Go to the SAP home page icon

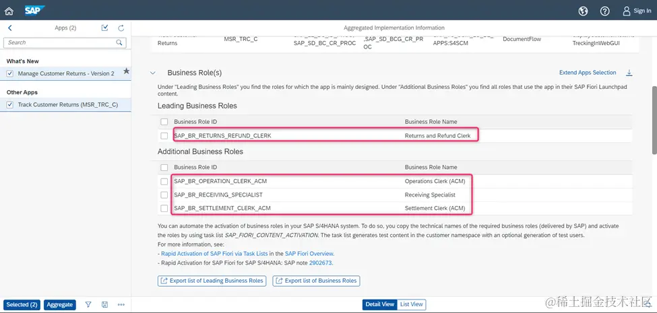click(9, 11)
